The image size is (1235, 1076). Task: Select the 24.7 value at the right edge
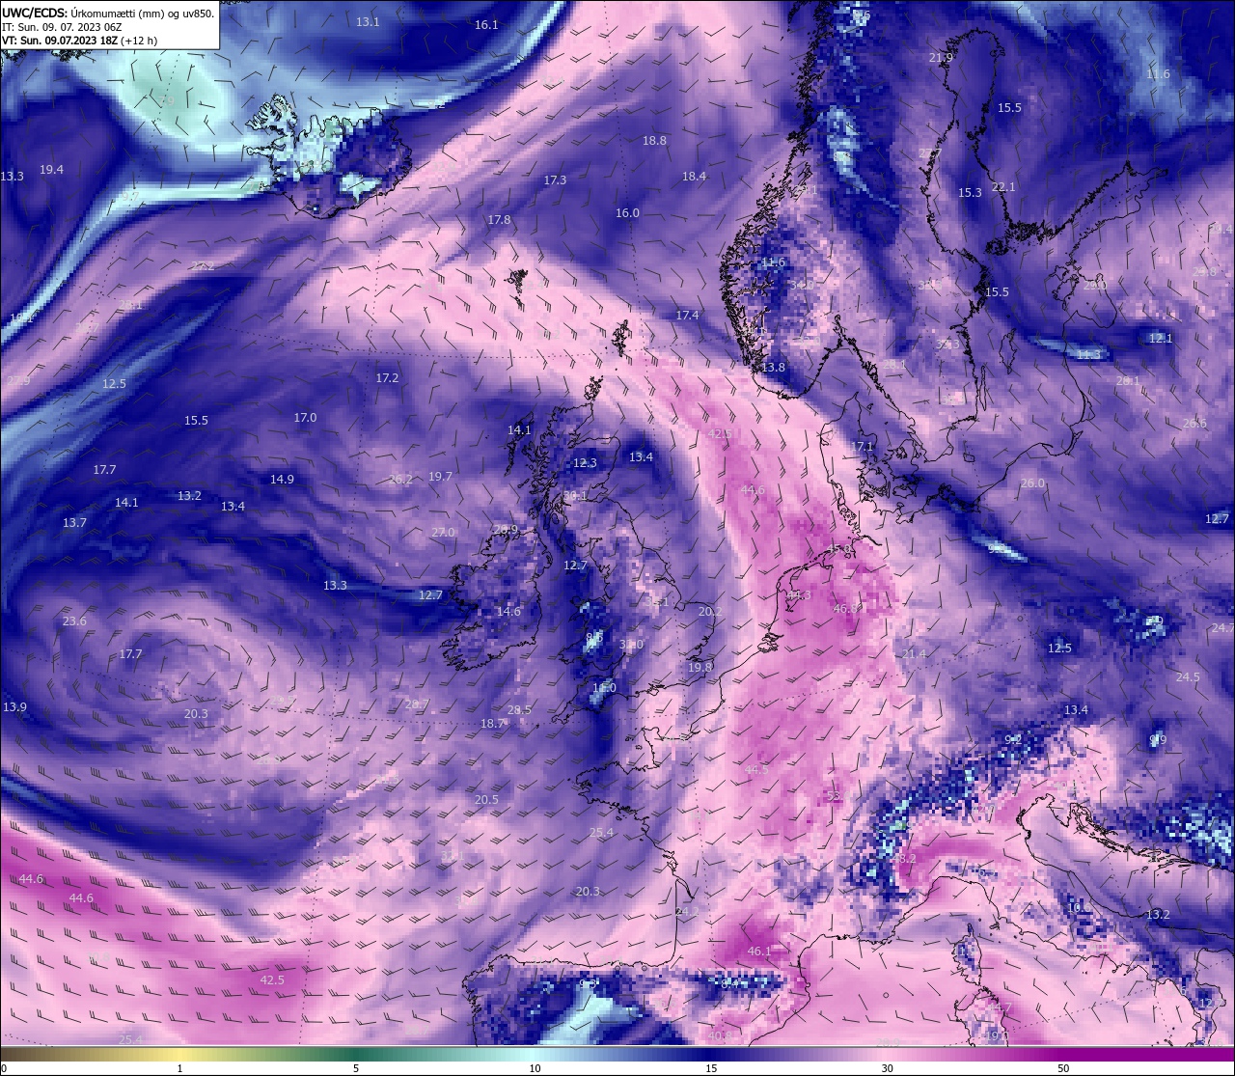coord(1222,628)
